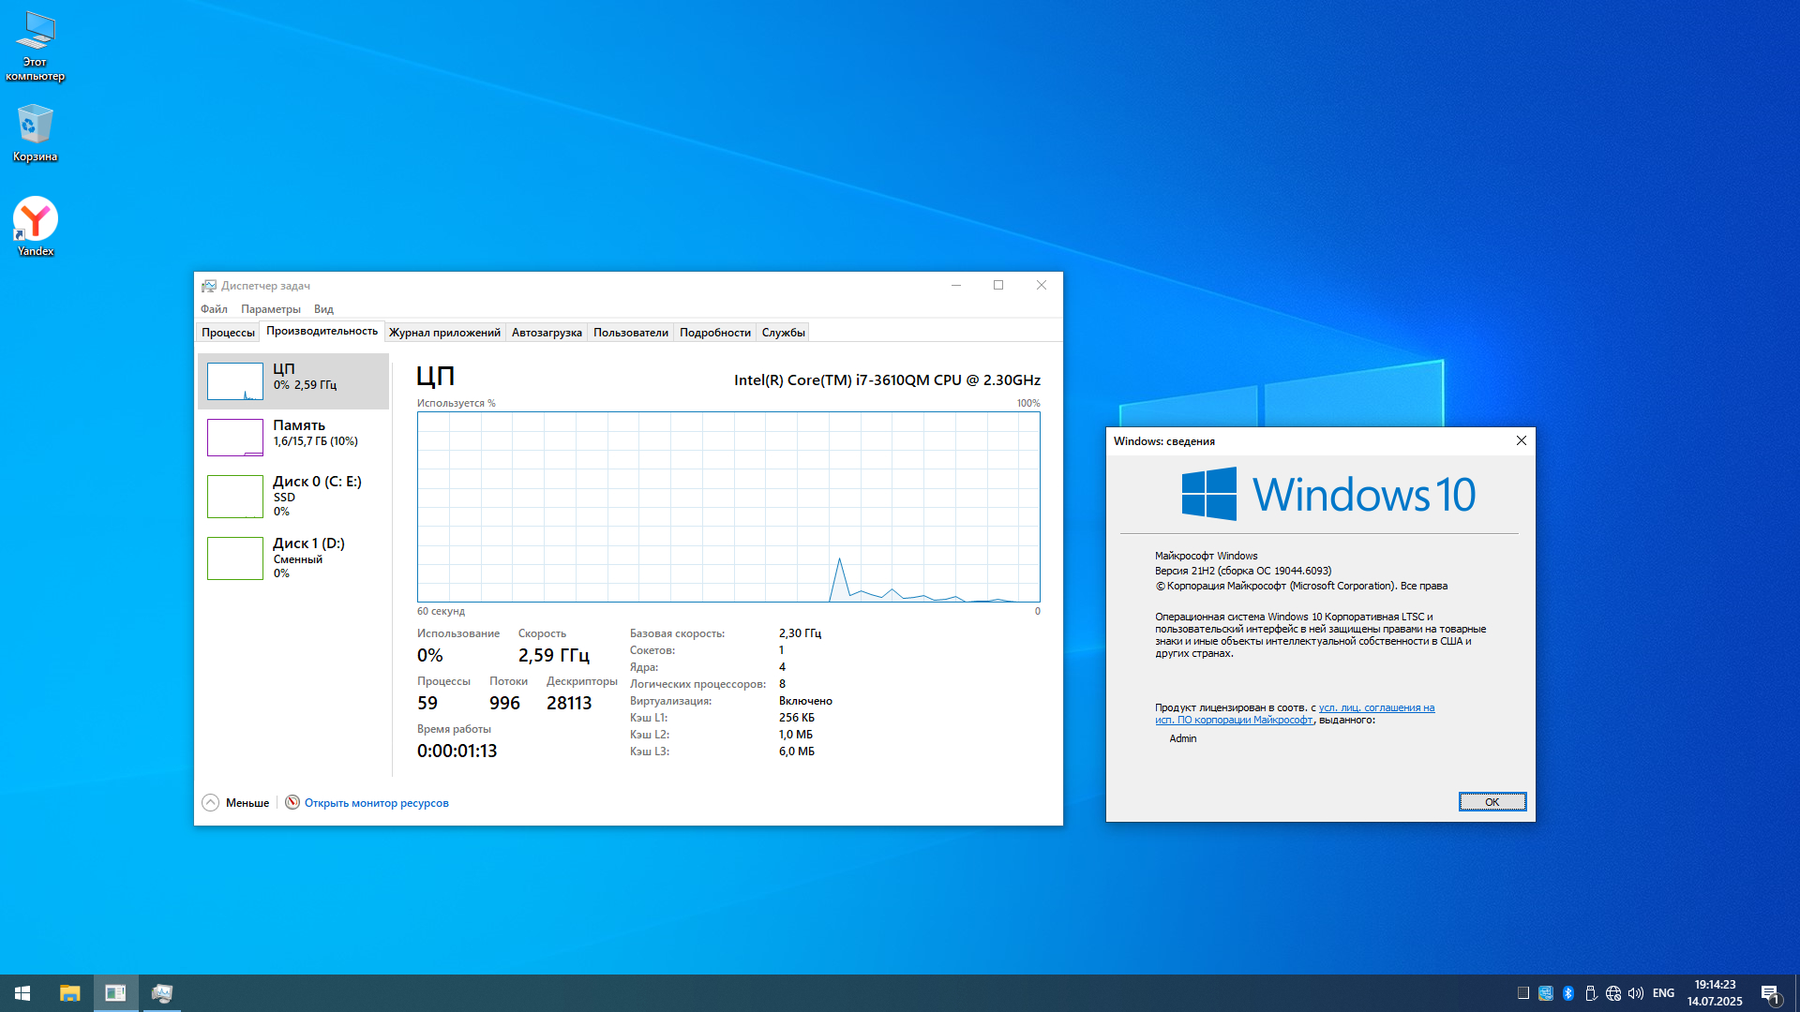Open the Параметры menu
Image resolution: width=1800 pixels, height=1012 pixels.
(x=270, y=309)
